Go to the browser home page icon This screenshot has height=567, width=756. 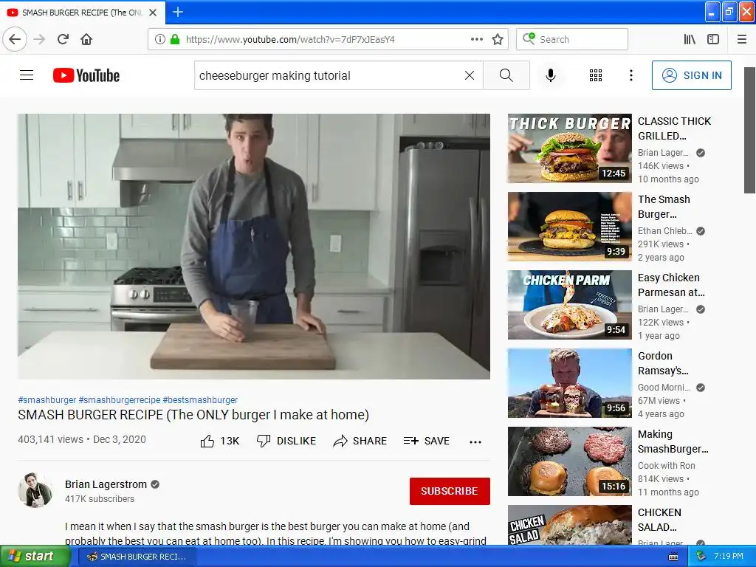pyautogui.click(x=86, y=39)
